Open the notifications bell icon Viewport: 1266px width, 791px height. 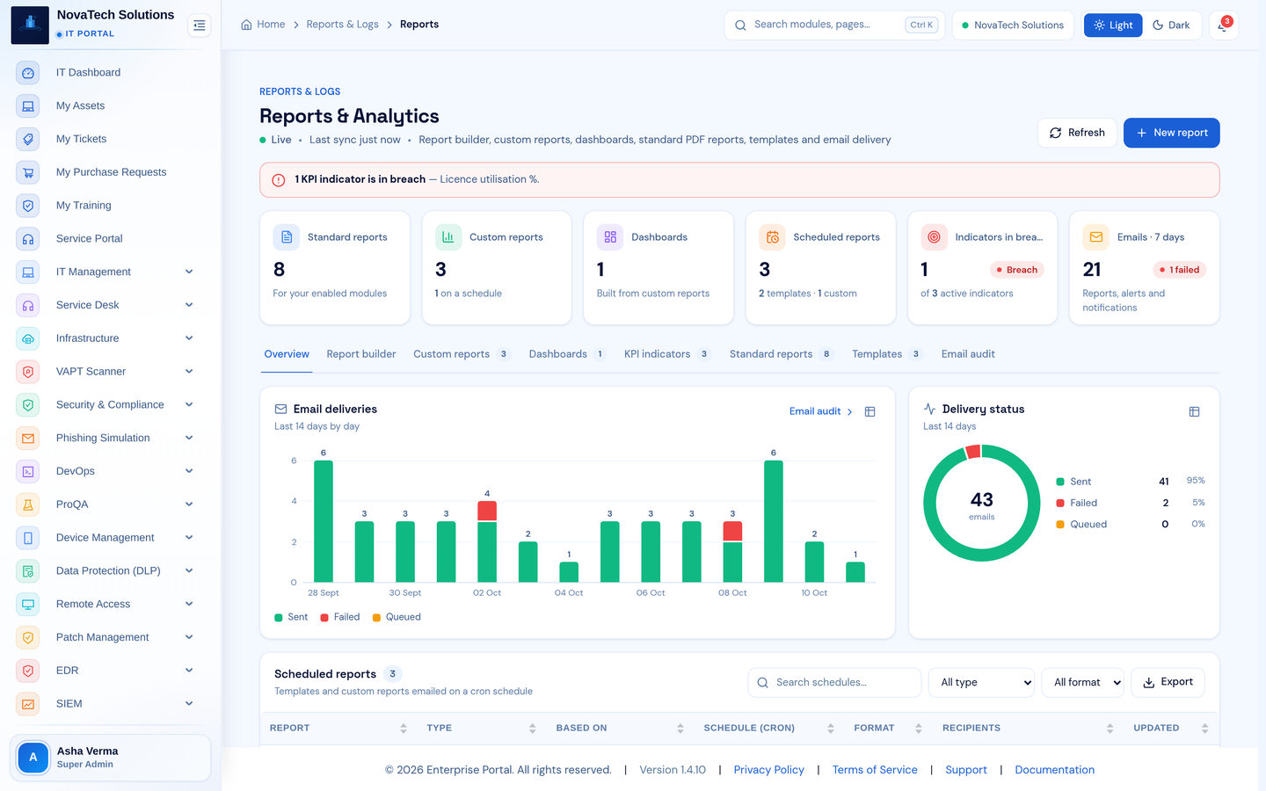[1223, 25]
